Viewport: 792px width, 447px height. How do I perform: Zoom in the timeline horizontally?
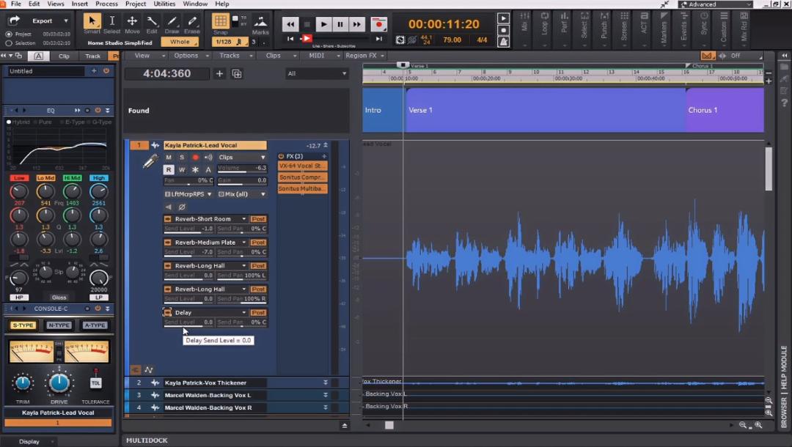click(x=758, y=425)
